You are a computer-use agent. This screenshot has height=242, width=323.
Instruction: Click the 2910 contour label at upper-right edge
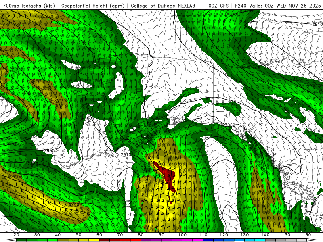coord(317,25)
